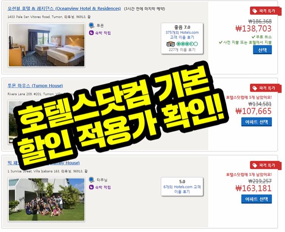Open 375개의 Hotels.com 고객 이용 후기 reviews
The width and height of the screenshot is (285, 232).
point(182,35)
